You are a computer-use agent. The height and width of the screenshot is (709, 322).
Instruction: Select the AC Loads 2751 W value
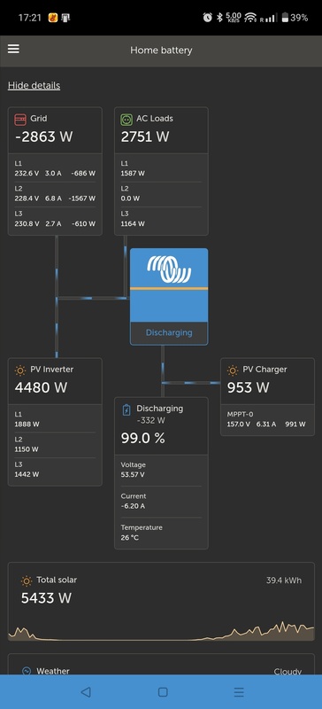[x=145, y=136]
